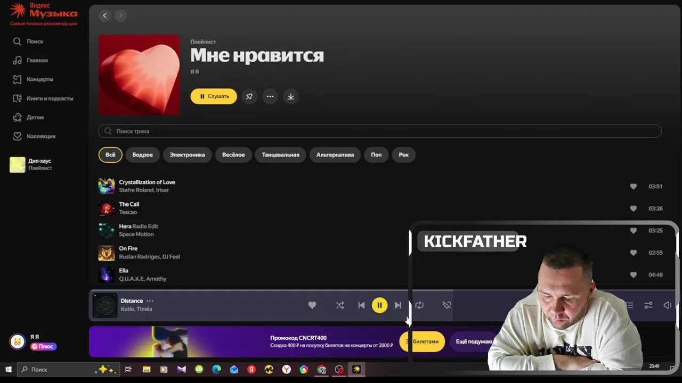Open playback settings sliders icon
682x383 pixels.
[648, 305]
